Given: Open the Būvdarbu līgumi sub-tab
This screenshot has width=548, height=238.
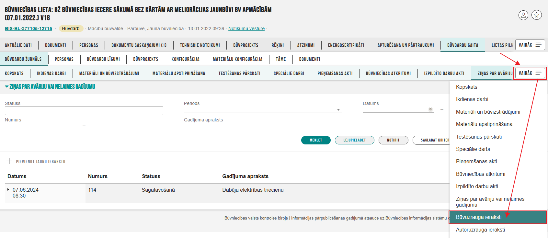Looking at the screenshot, I should coord(103,59).
